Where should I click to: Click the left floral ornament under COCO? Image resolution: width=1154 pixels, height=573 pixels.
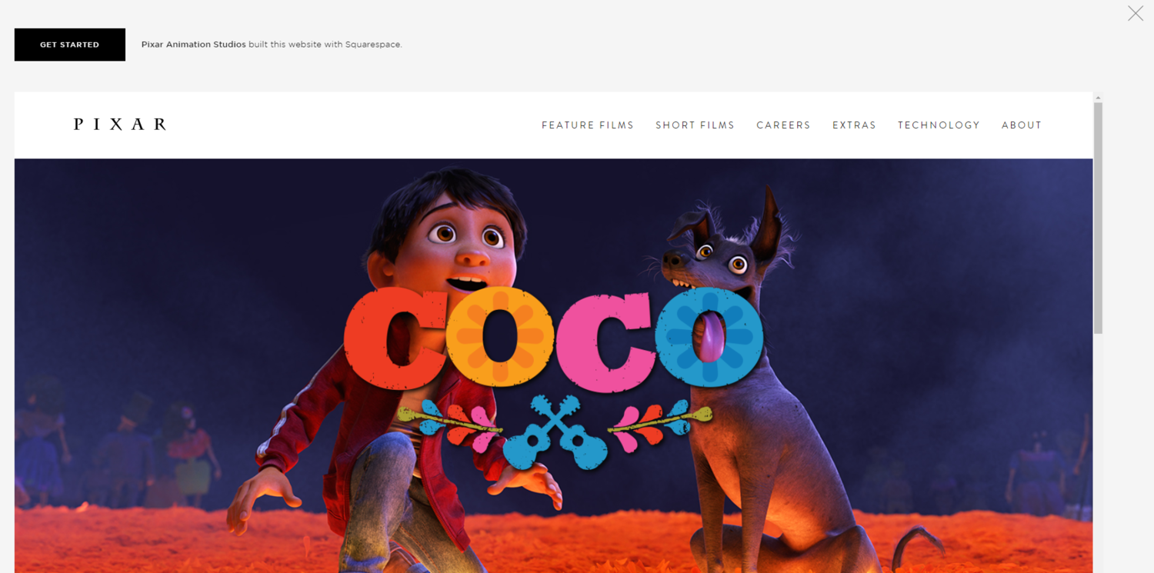point(450,425)
